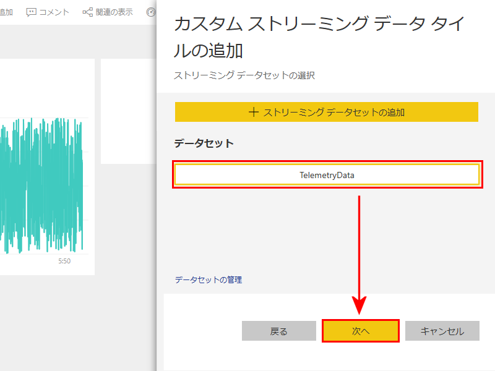Click the 5:50 time axis label
This screenshot has width=495, height=371.
point(64,262)
